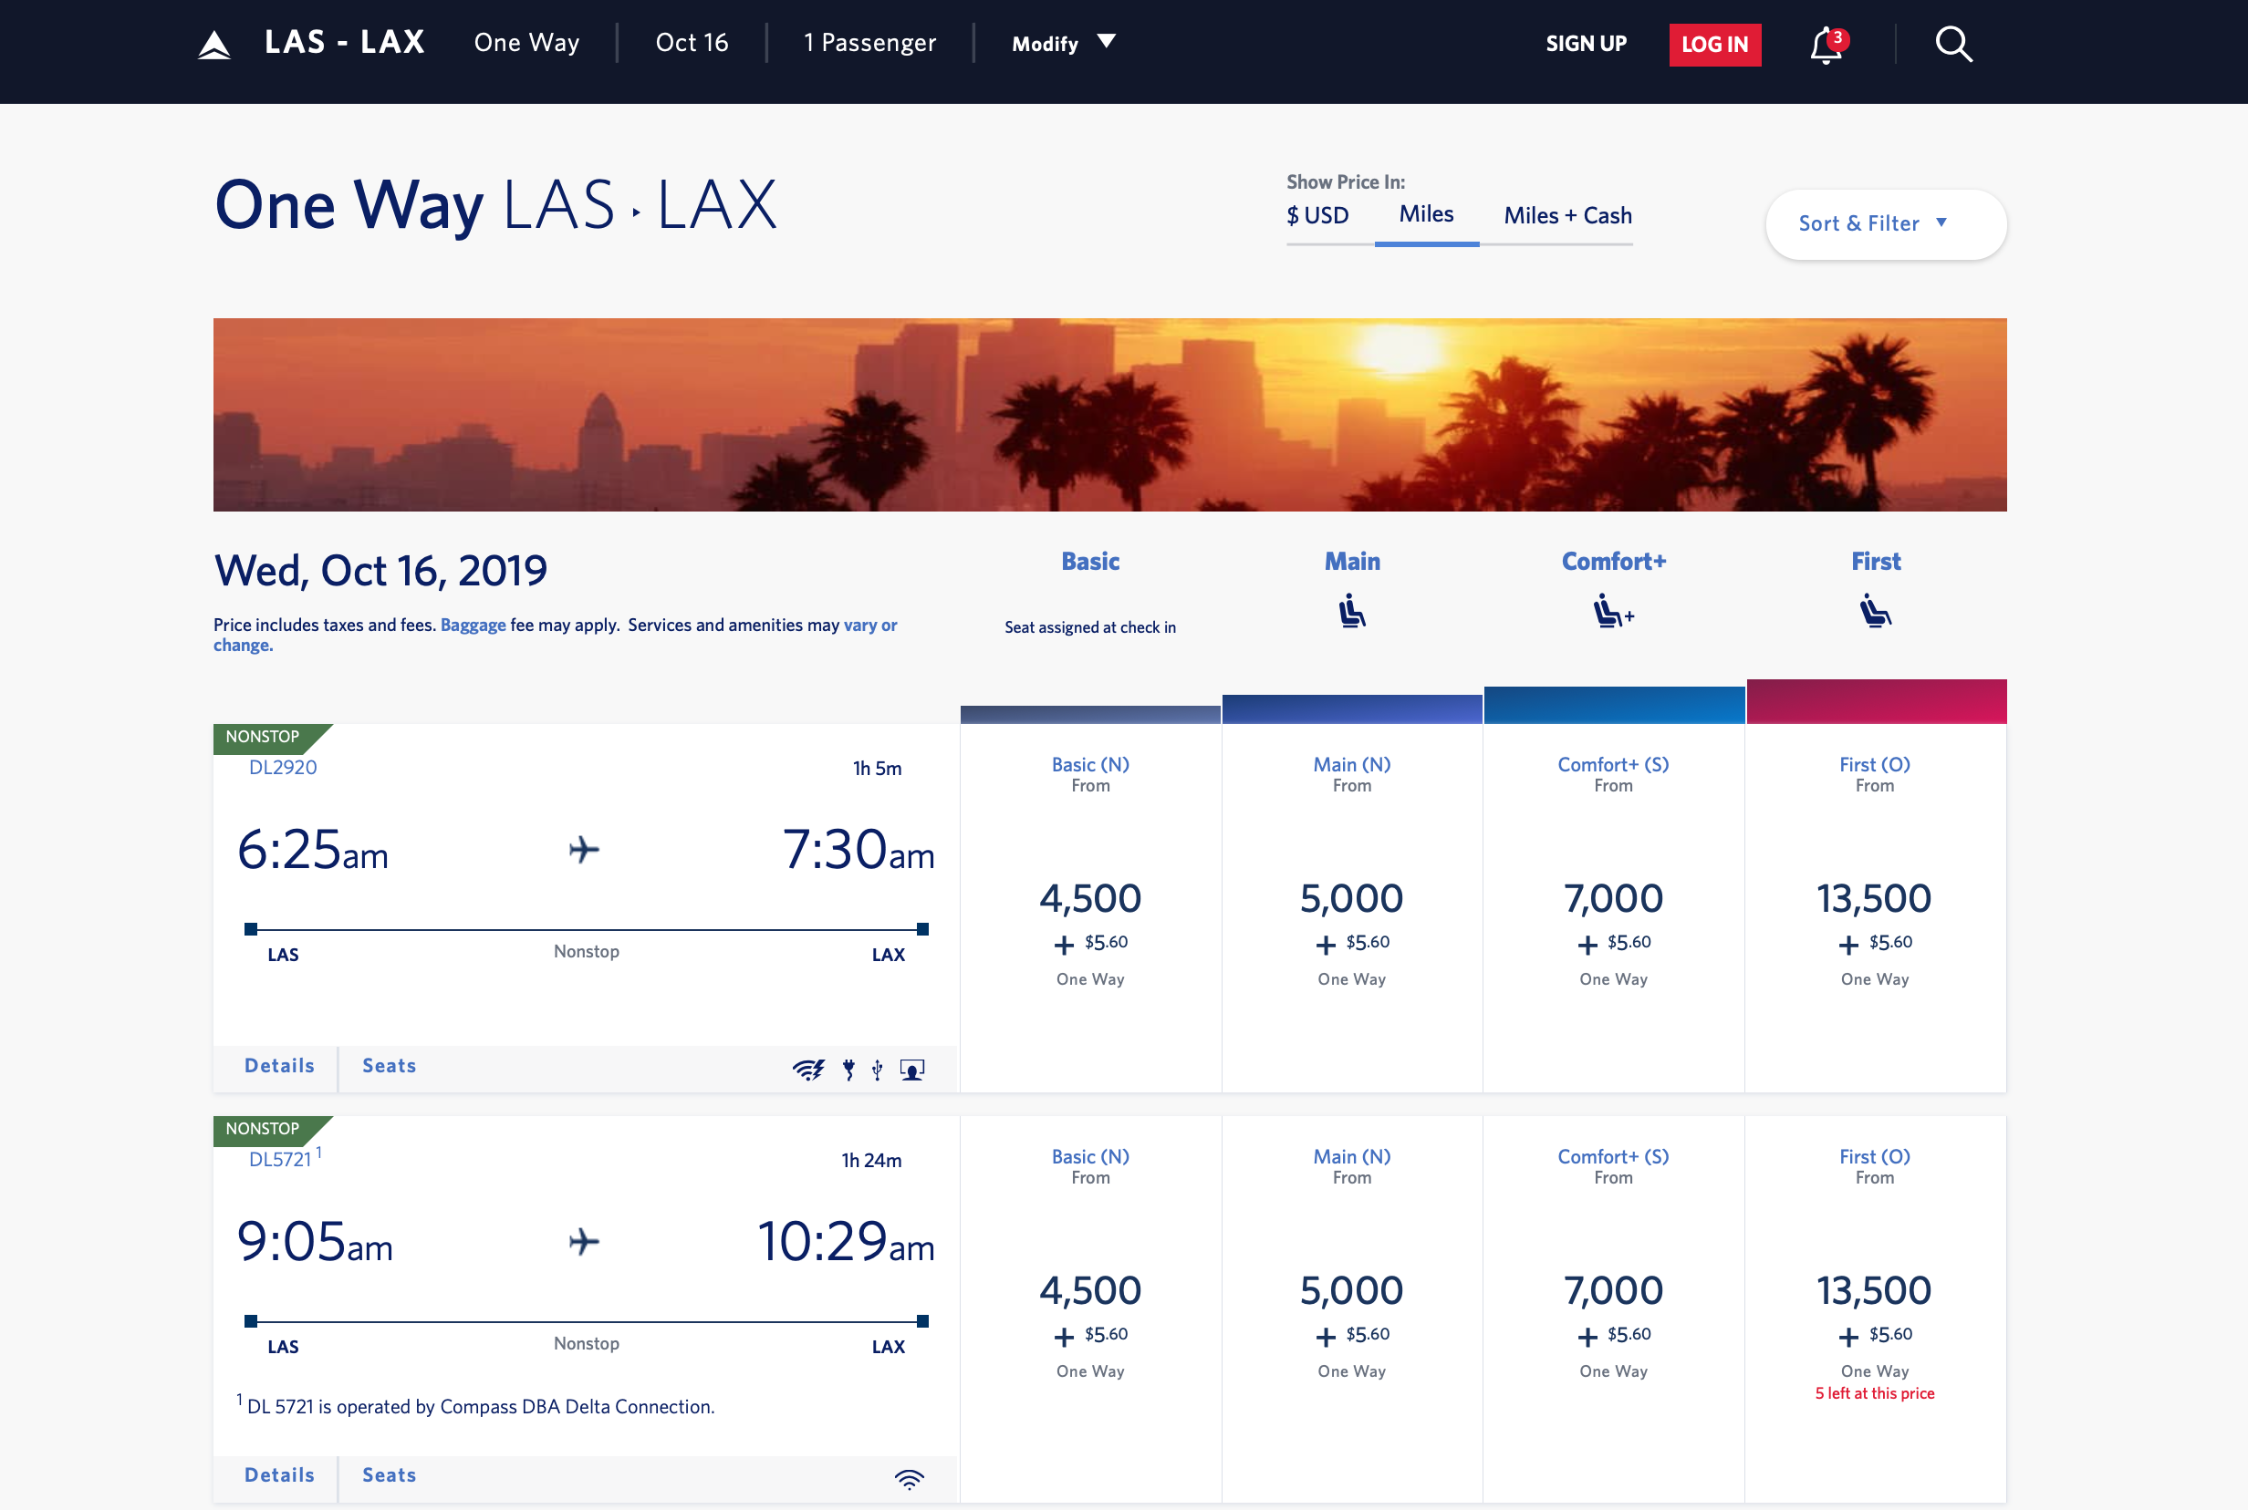The height and width of the screenshot is (1510, 2248).
Task: Open the notifications bell
Action: [x=1826, y=46]
